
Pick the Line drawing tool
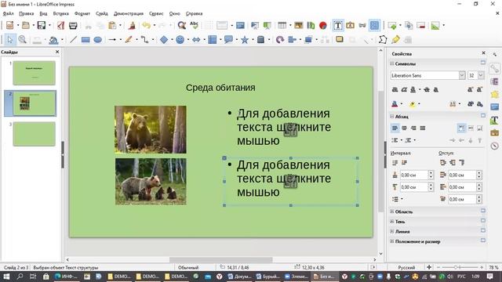(x=73, y=40)
